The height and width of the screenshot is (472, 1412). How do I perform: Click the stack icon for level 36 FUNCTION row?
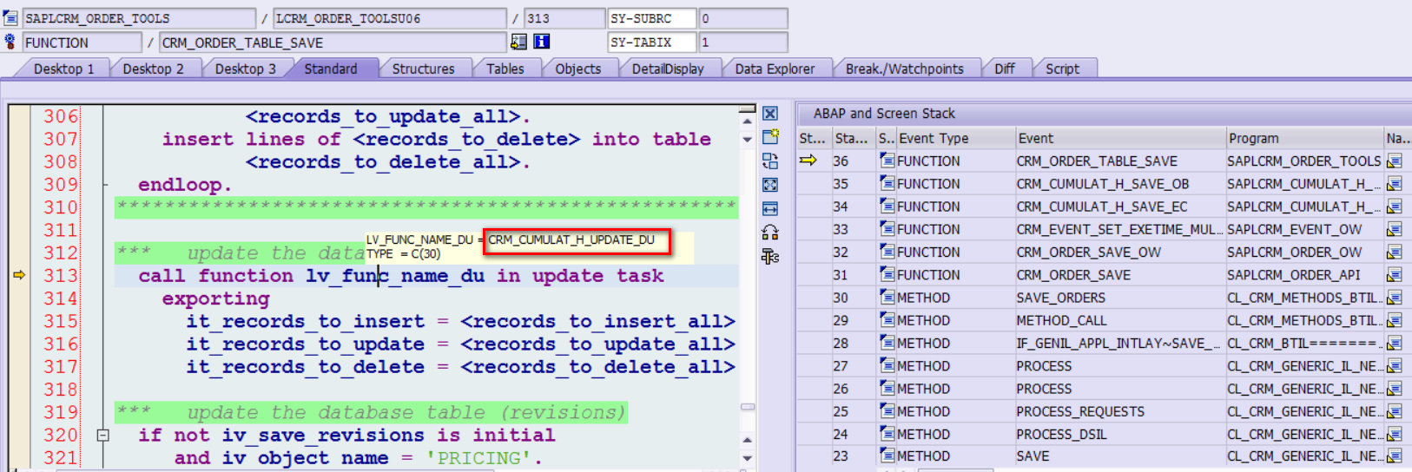pyautogui.click(x=887, y=161)
